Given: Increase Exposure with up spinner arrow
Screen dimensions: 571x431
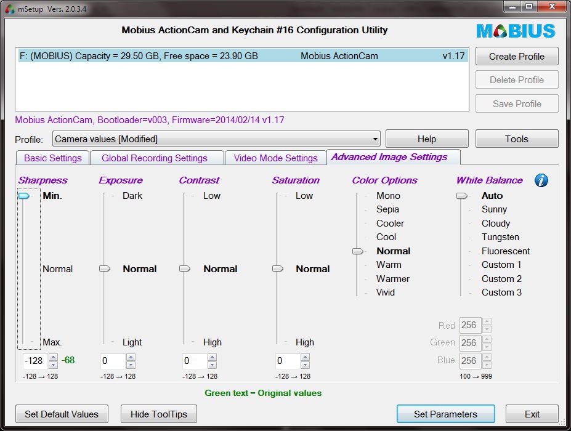Looking at the screenshot, I should [x=131, y=357].
